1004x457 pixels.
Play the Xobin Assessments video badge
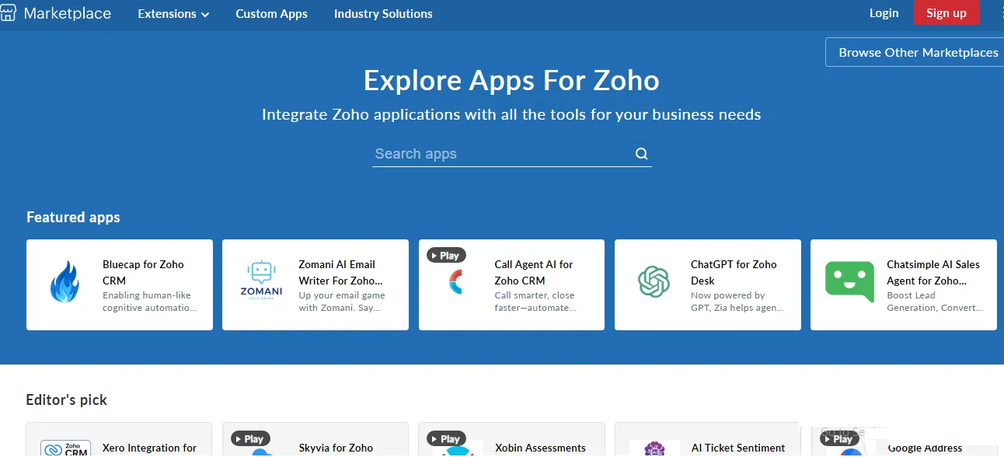click(x=446, y=439)
